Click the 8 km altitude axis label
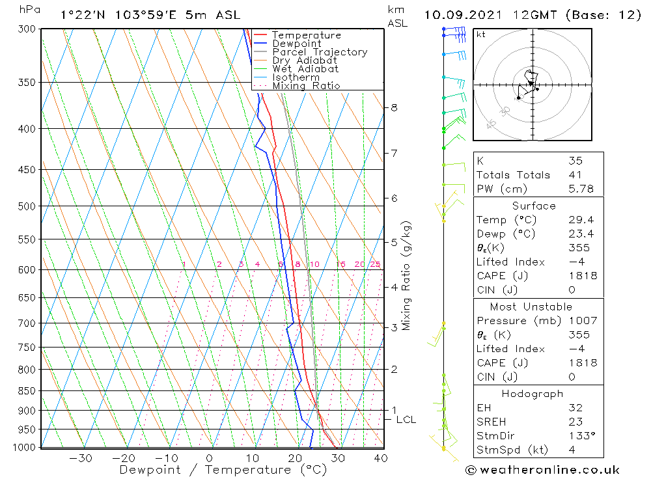This screenshot has height=477, width=651. coord(394,107)
